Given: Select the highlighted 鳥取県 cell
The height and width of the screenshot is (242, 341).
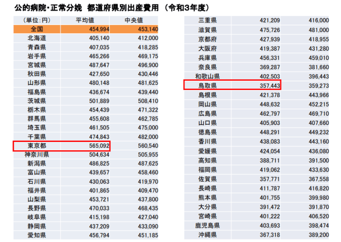Looking at the screenshot, I should point(207,85).
